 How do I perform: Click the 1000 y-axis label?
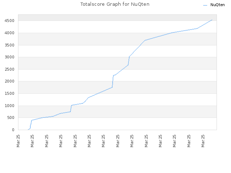[9, 106]
